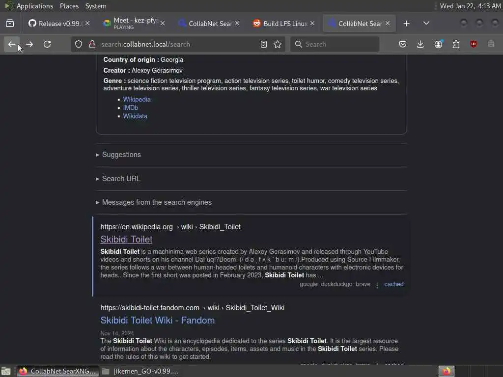
Task: Click the address bar URL field
Action: 178,44
